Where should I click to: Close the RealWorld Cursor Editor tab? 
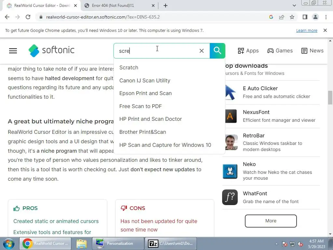coord(75,6)
